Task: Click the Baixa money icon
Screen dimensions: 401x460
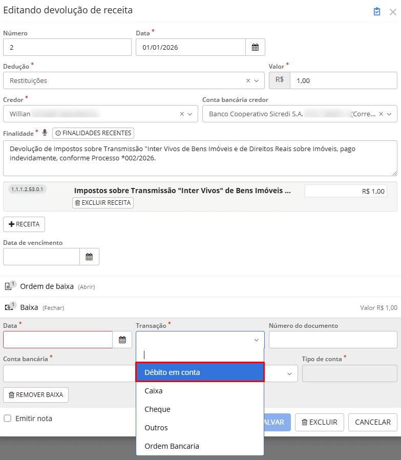Action: pos(9,307)
